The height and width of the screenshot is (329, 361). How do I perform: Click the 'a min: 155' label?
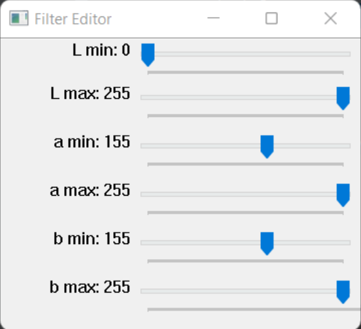[92, 142]
